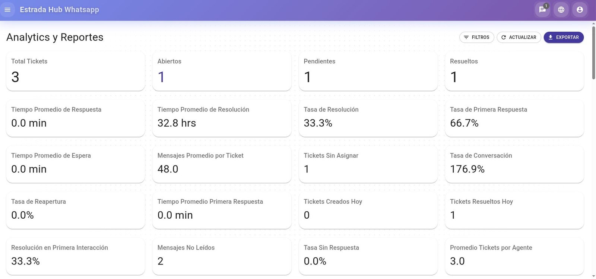Click the Tickets Sin Asignar card
The height and width of the screenshot is (279, 596).
368,164
